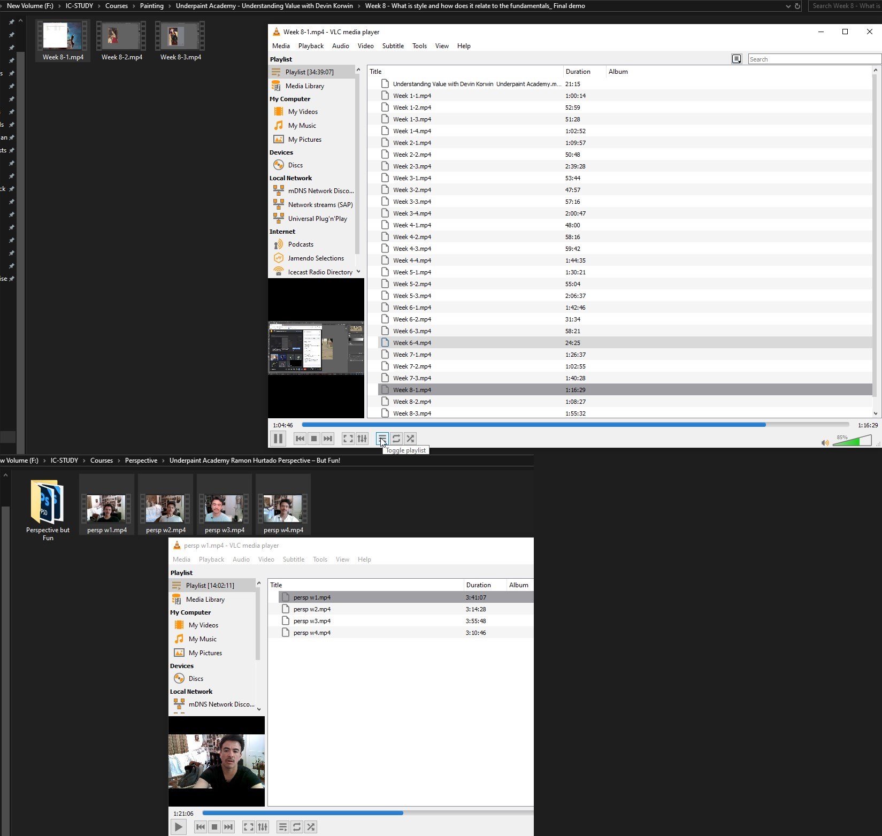Open Podcasts in the Internet section
The height and width of the screenshot is (836, 882).
point(301,244)
